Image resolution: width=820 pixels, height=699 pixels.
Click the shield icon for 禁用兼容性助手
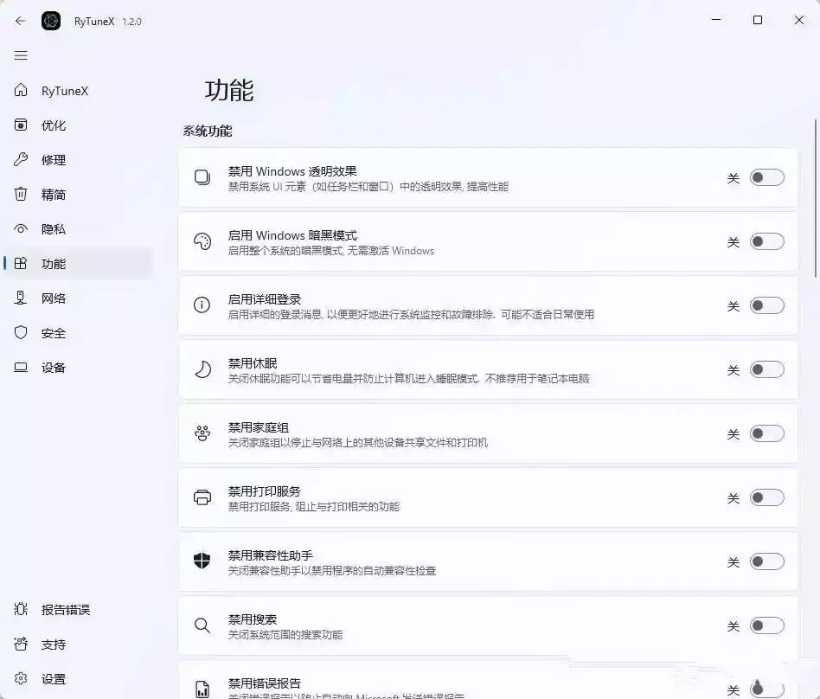click(x=202, y=561)
